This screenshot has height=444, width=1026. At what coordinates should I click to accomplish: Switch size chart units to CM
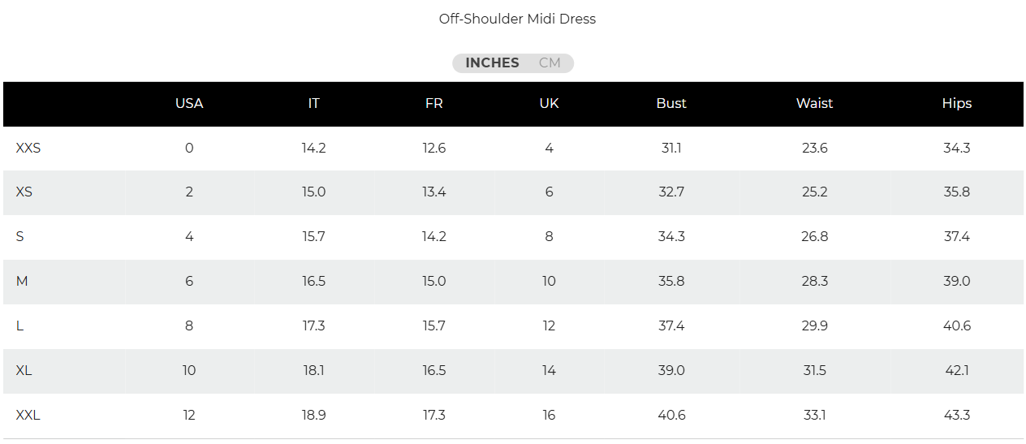(550, 63)
